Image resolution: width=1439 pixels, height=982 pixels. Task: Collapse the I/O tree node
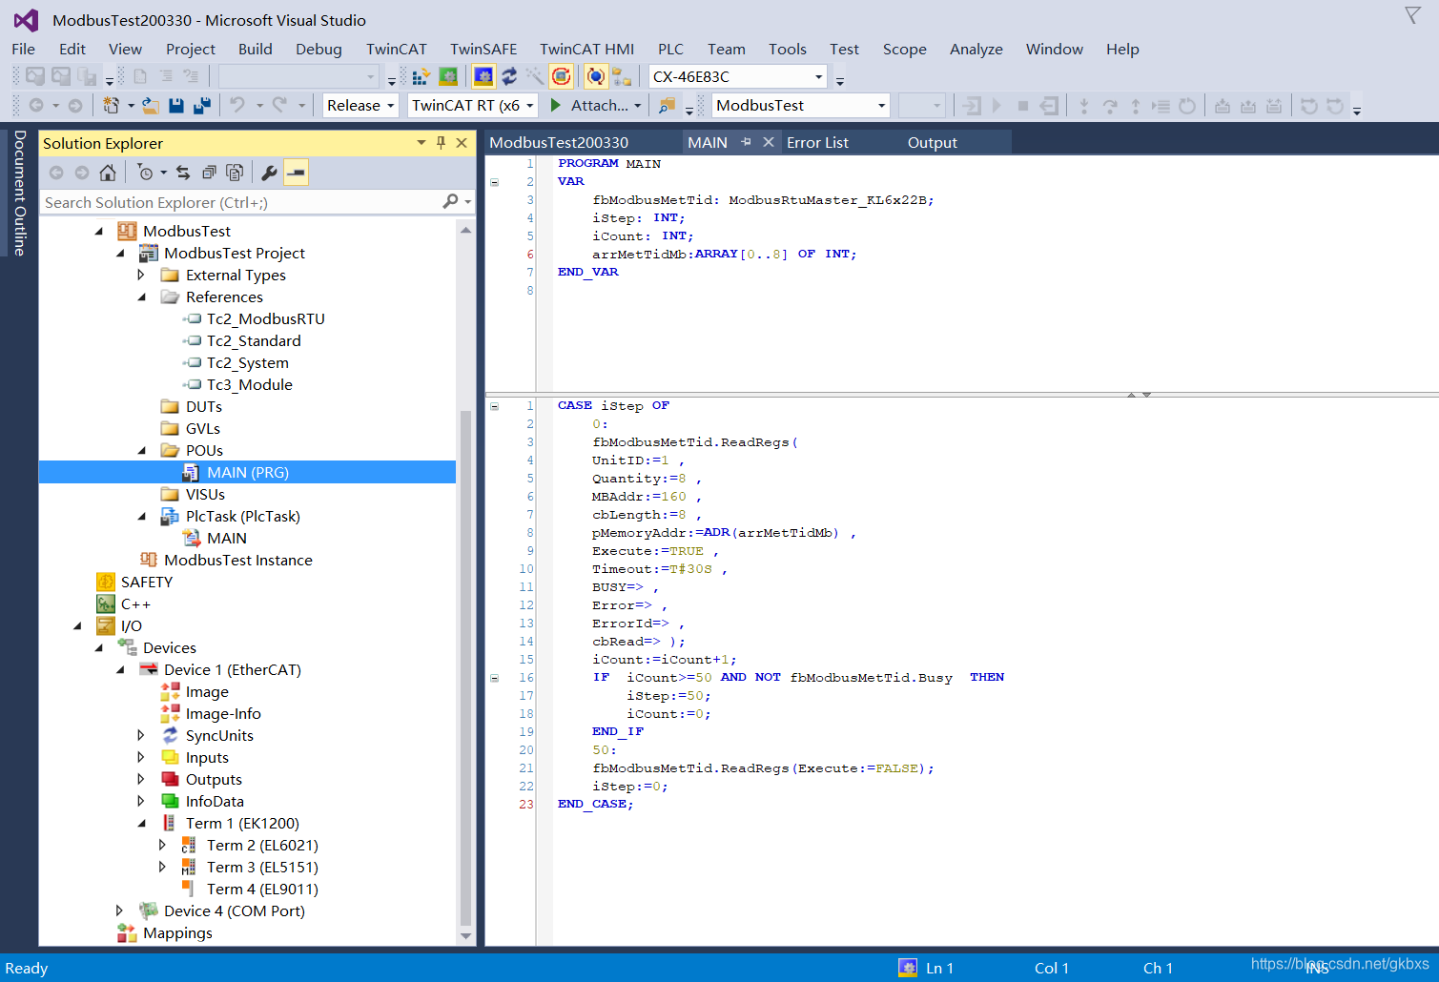pos(77,626)
